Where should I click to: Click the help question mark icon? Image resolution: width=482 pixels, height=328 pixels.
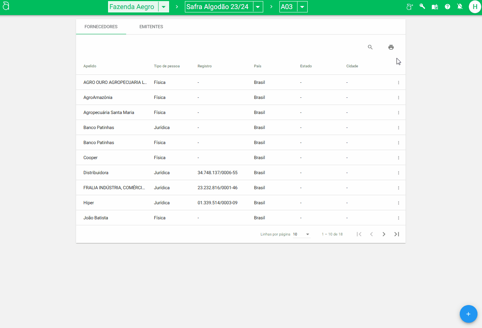(x=447, y=7)
